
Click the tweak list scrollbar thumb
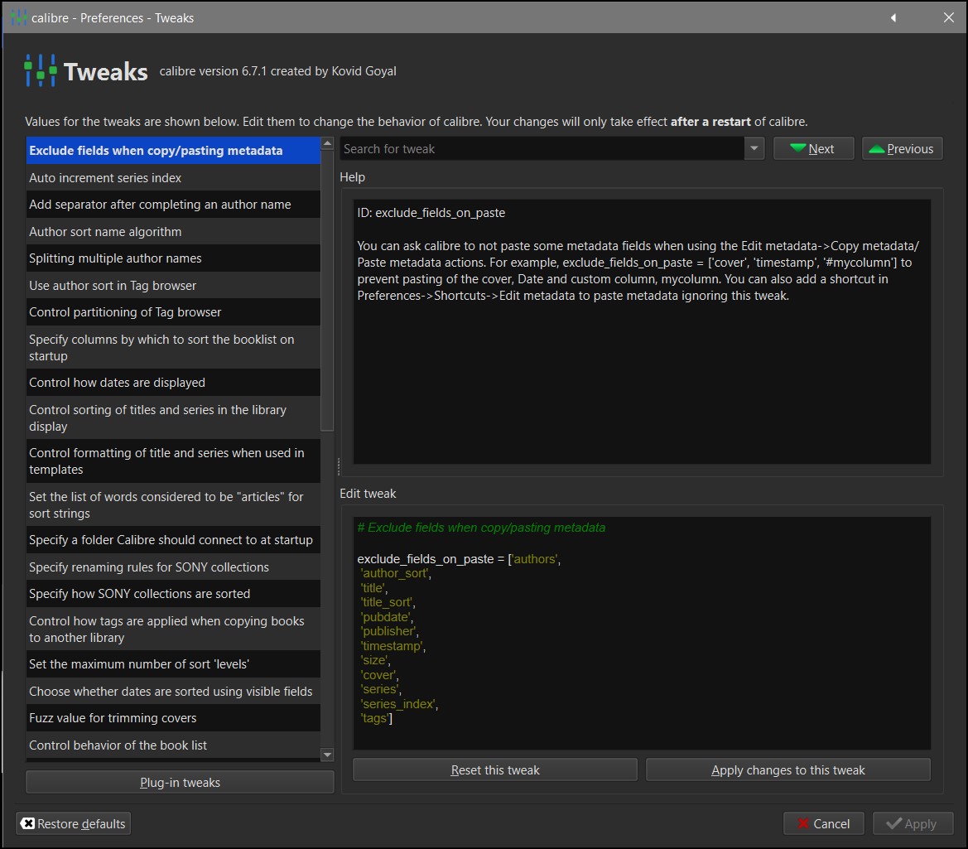(x=327, y=290)
